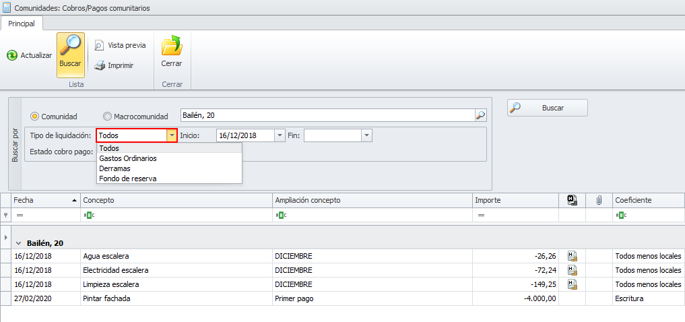Open the Inicio date picker arrow

pyautogui.click(x=280, y=135)
